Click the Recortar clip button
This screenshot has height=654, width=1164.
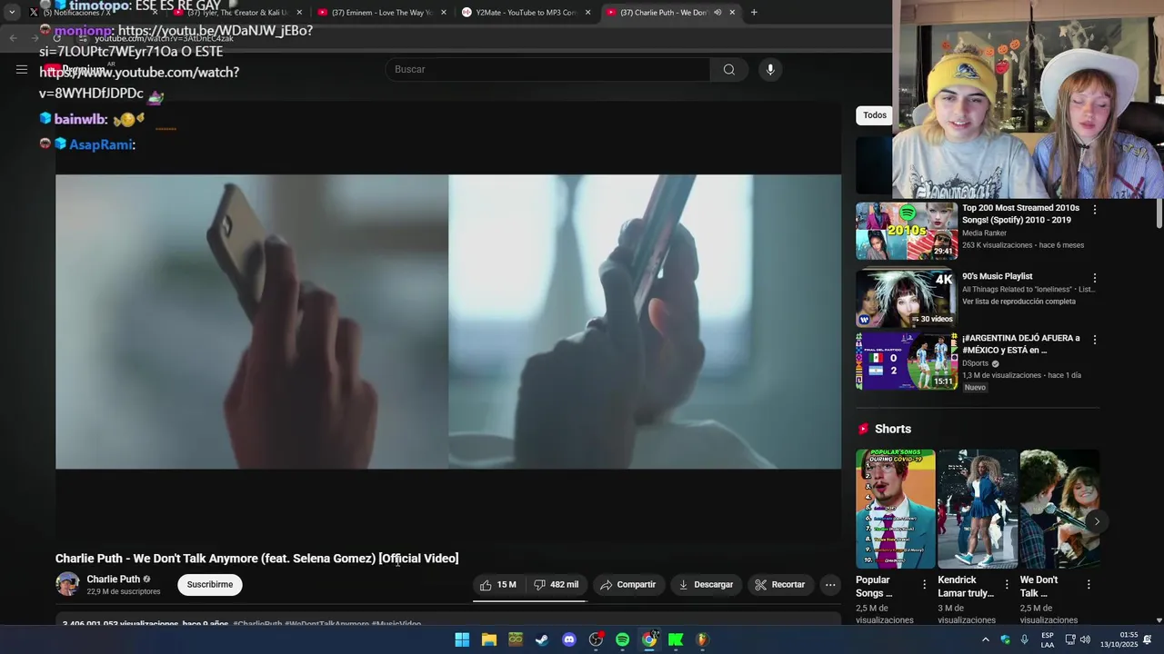click(780, 585)
